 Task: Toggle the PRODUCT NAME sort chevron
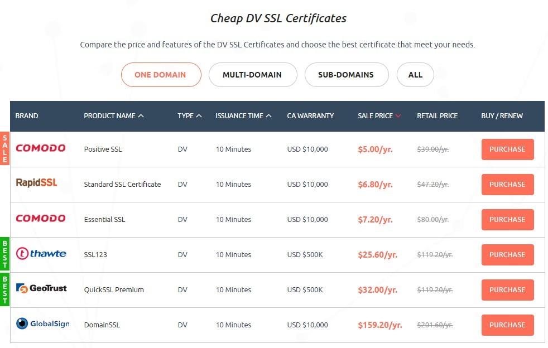pos(140,115)
